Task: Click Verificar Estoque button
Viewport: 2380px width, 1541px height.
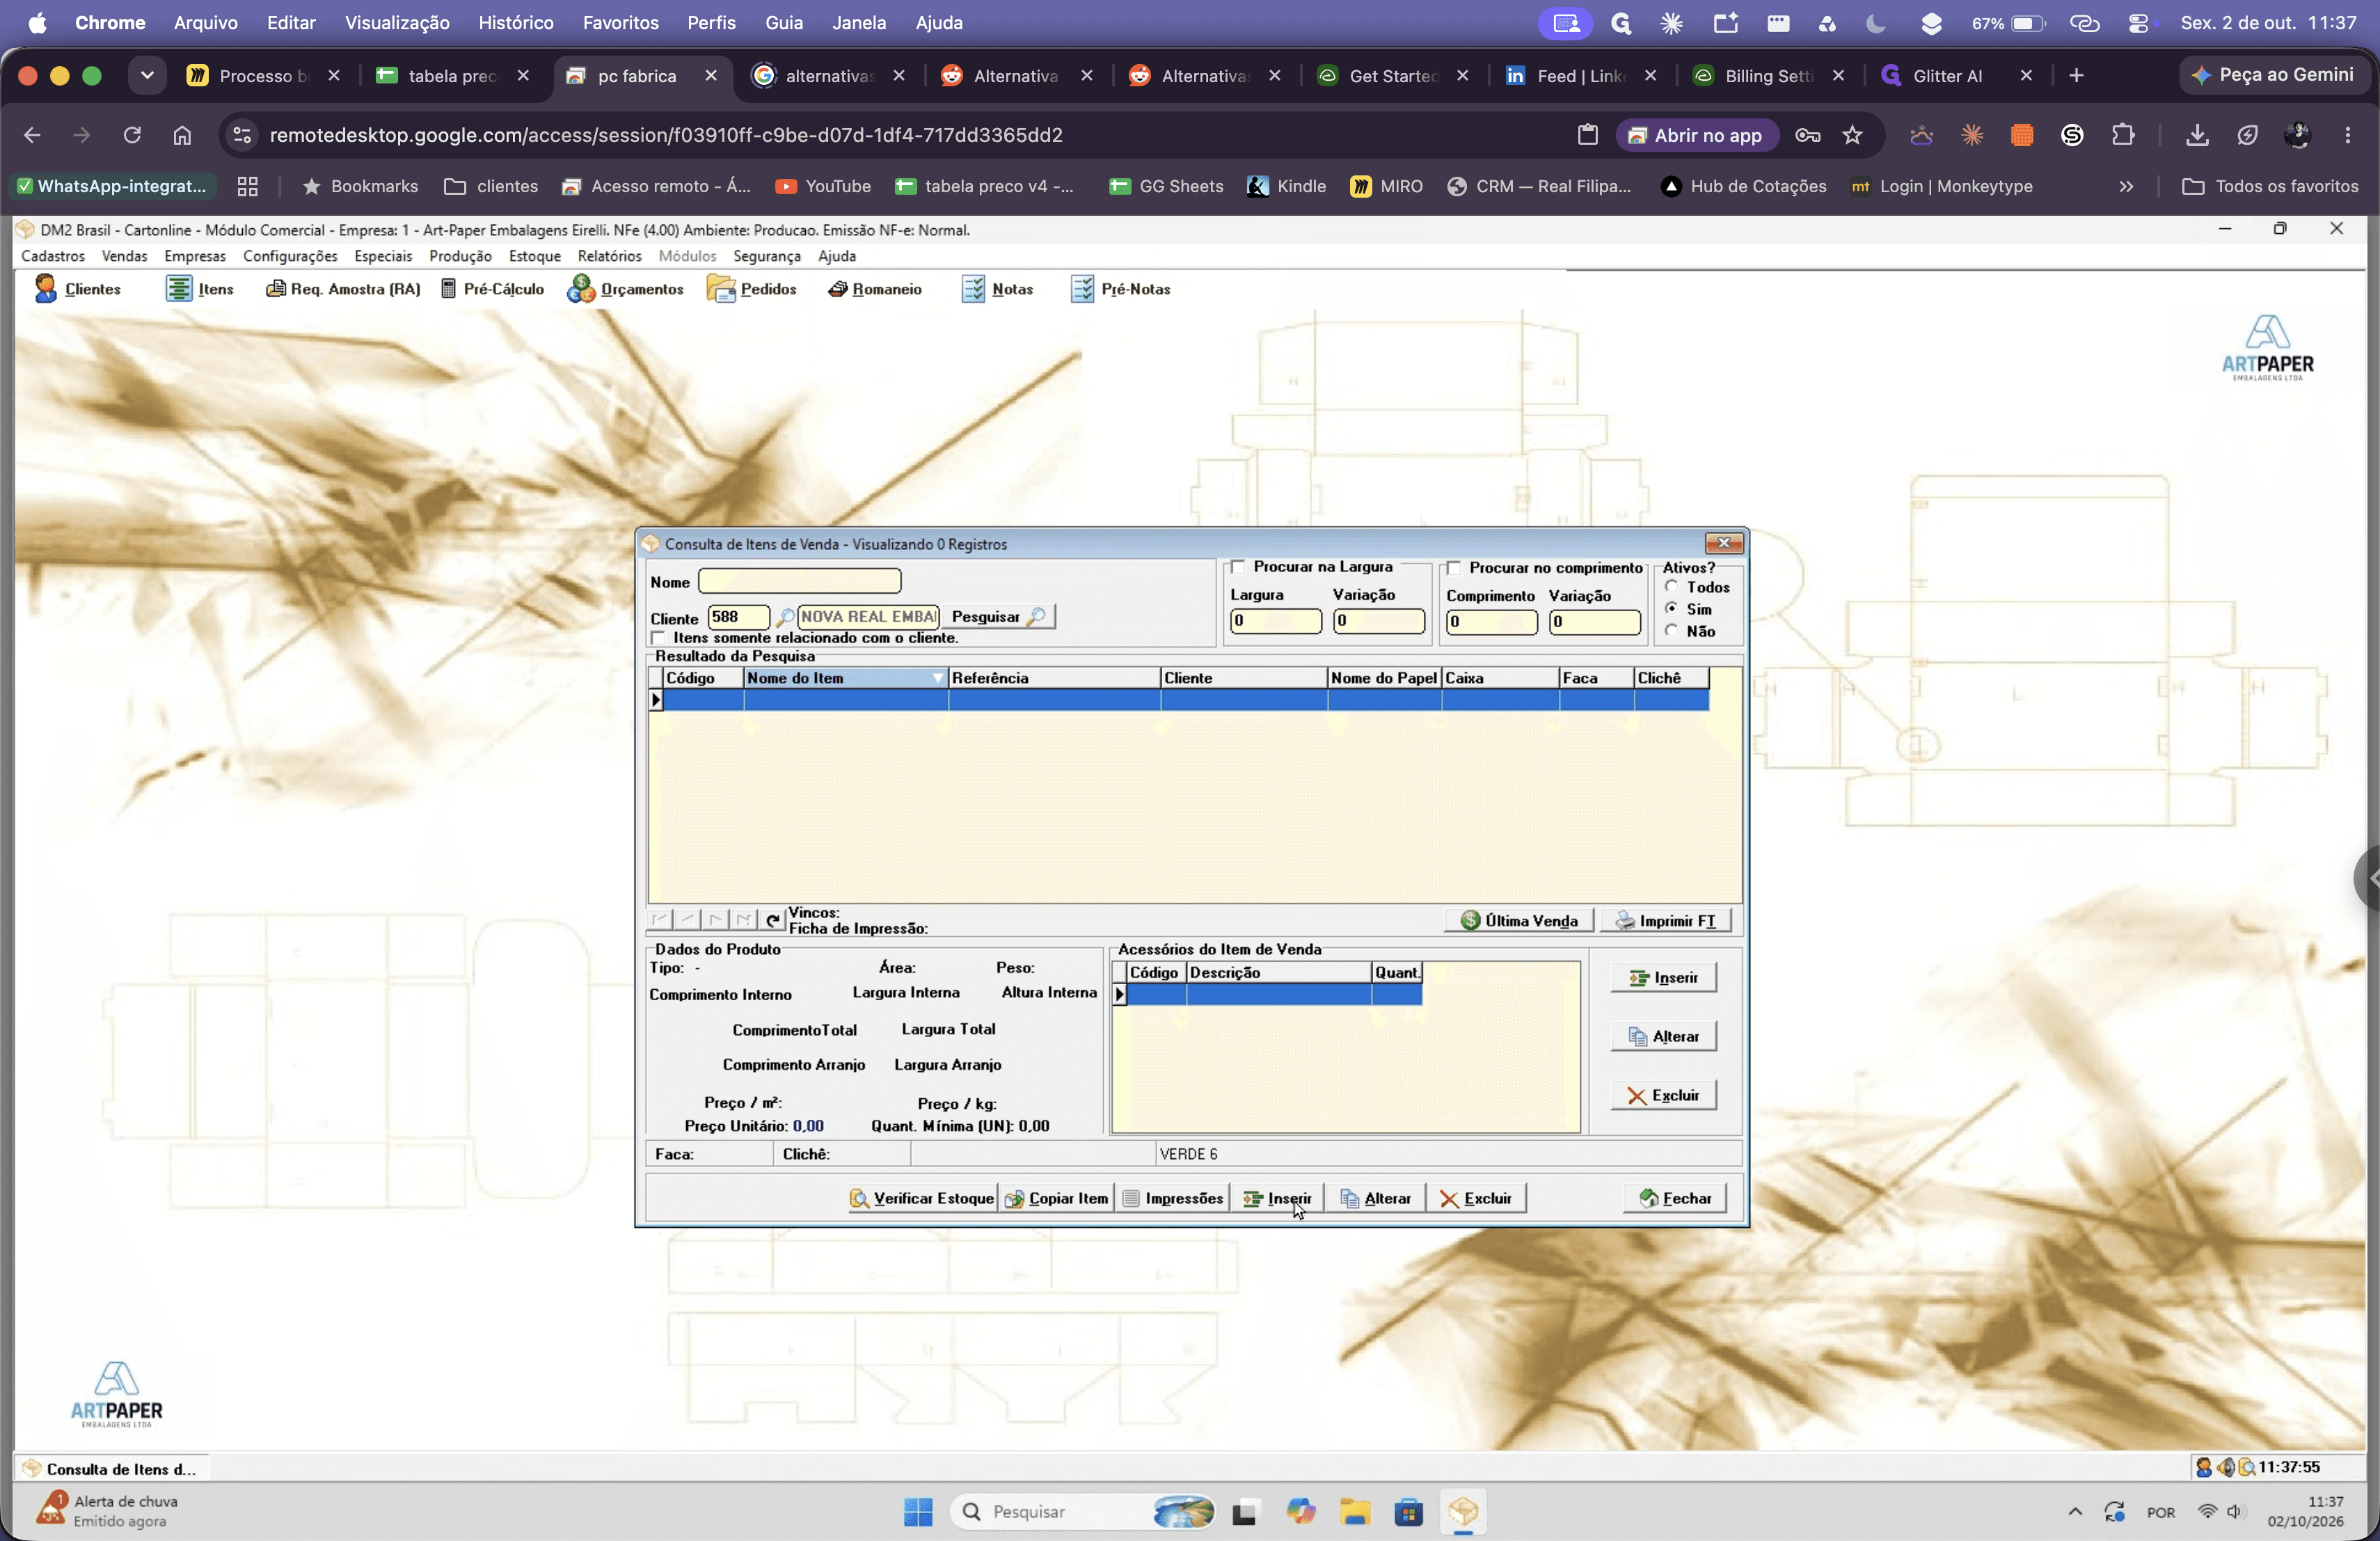Action: point(921,1198)
